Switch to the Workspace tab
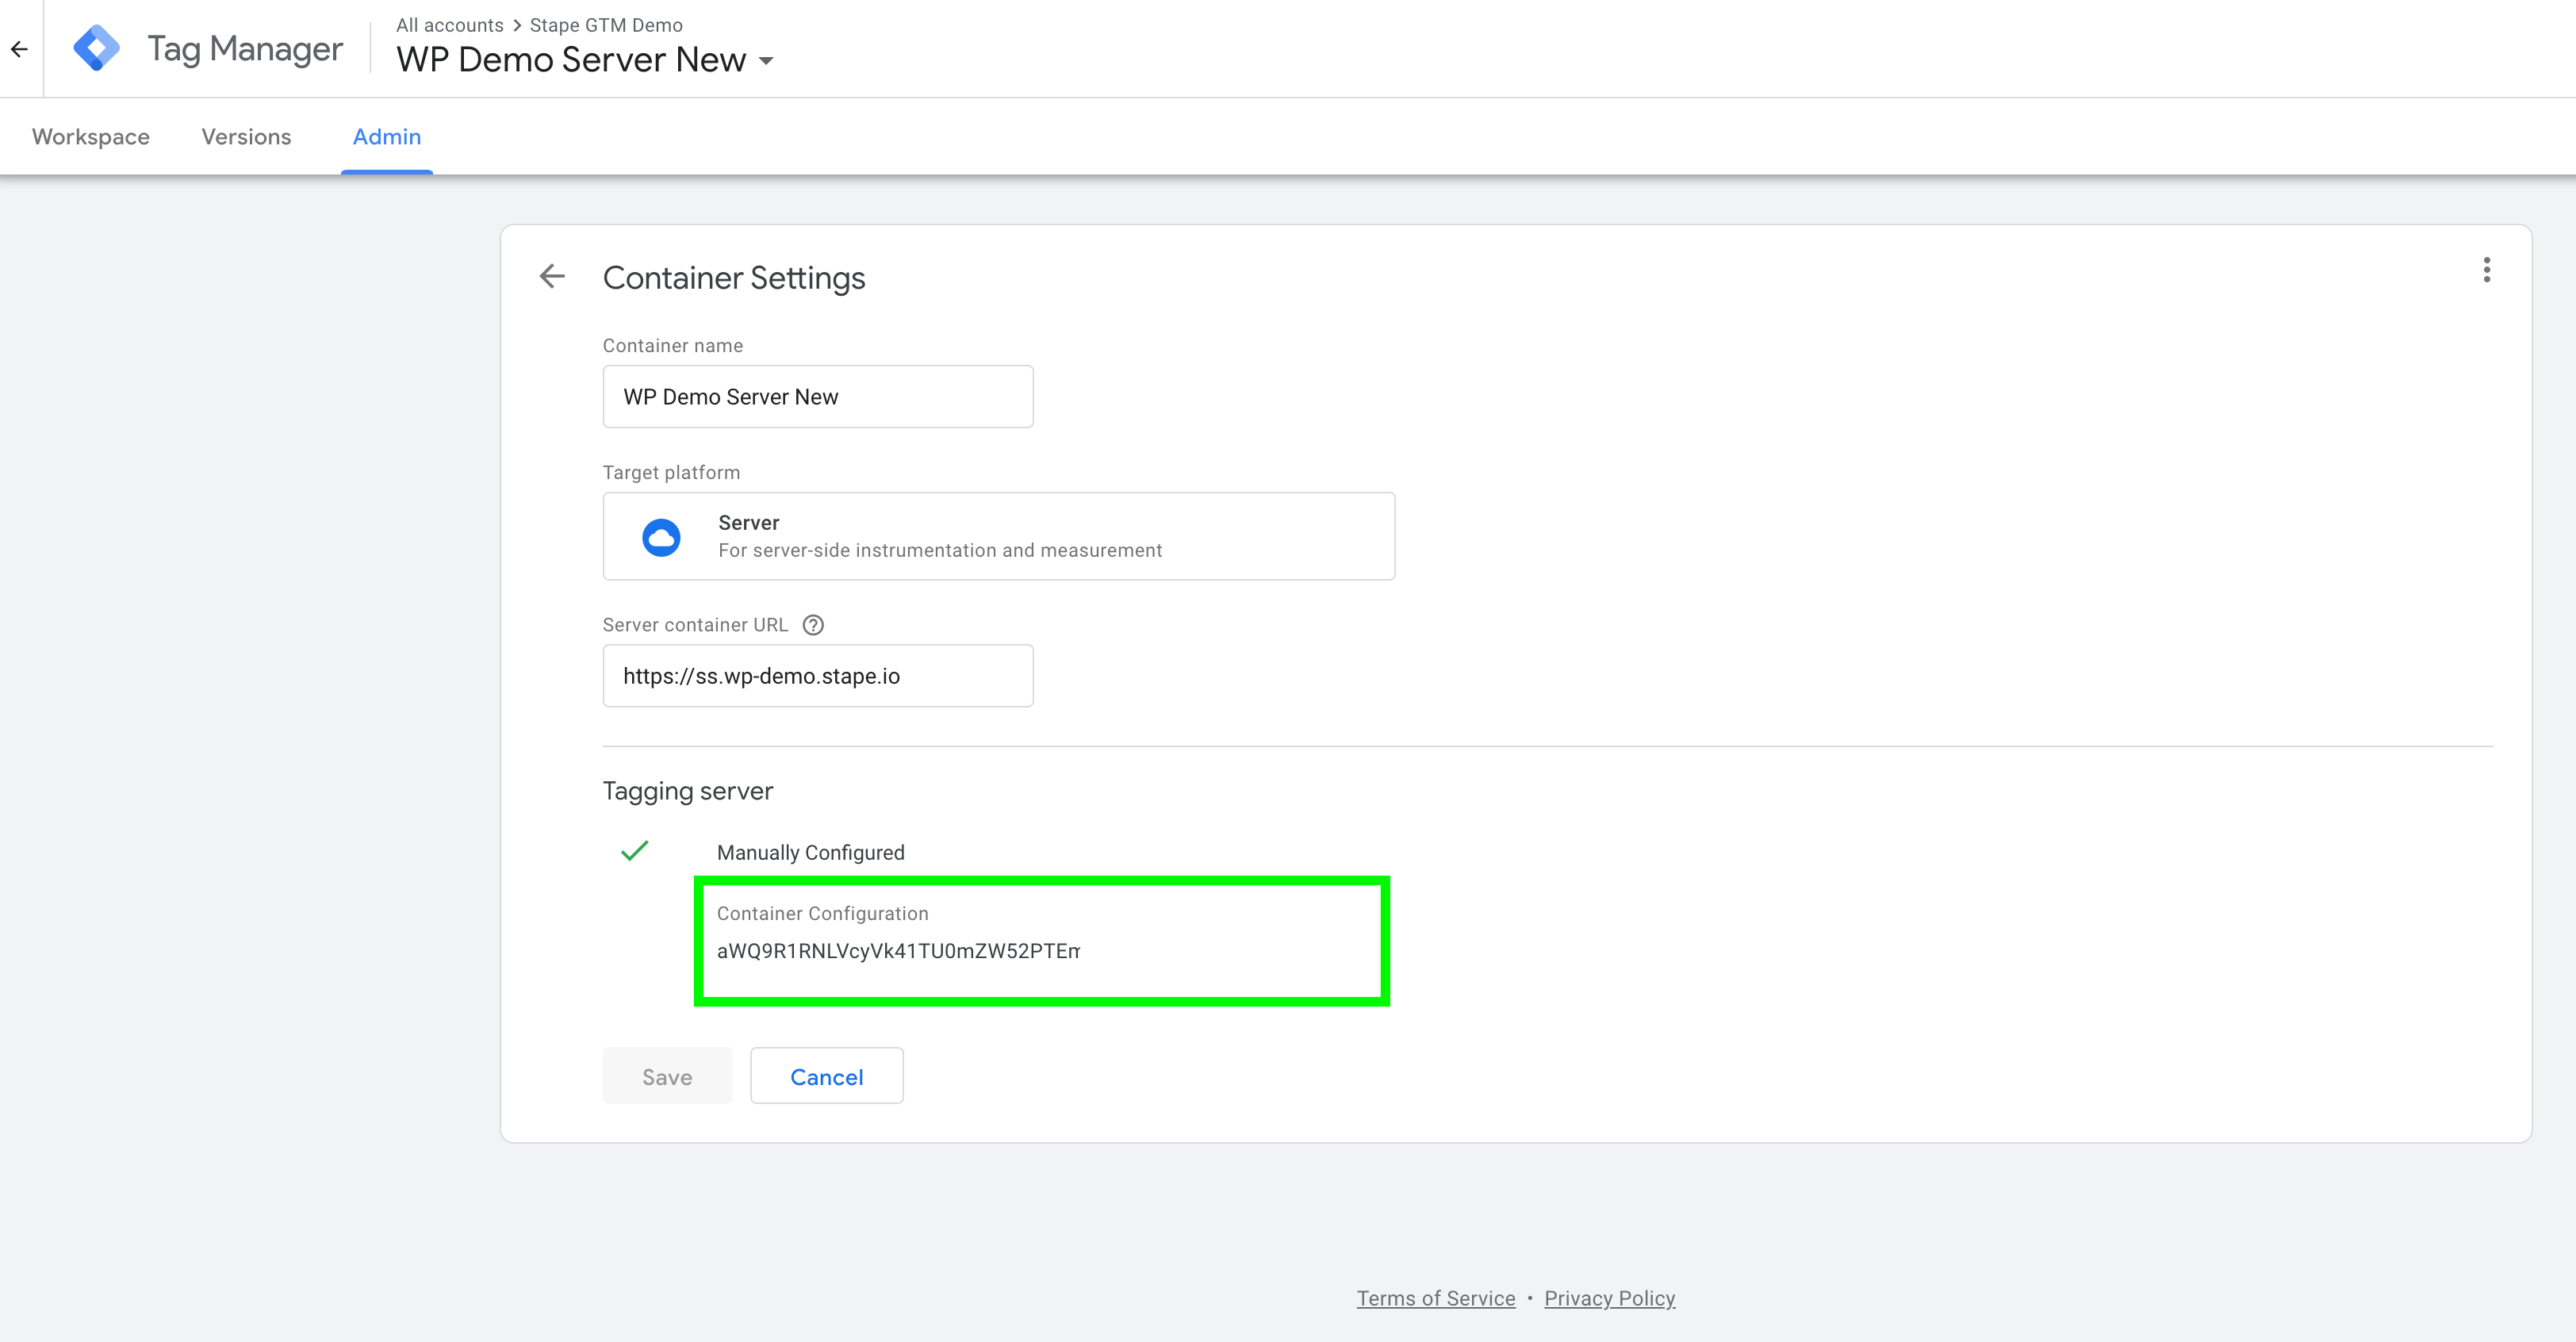 tap(91, 136)
